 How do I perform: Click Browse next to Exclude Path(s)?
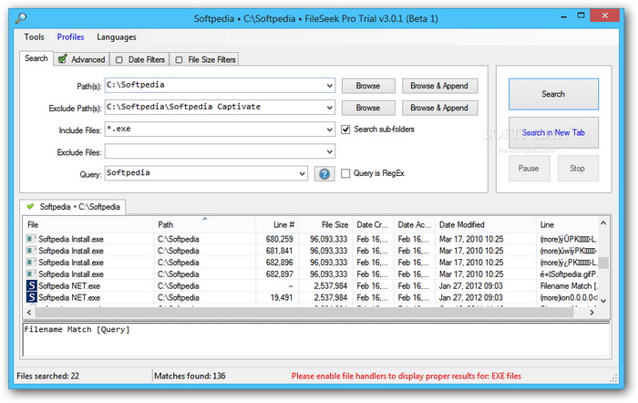368,108
